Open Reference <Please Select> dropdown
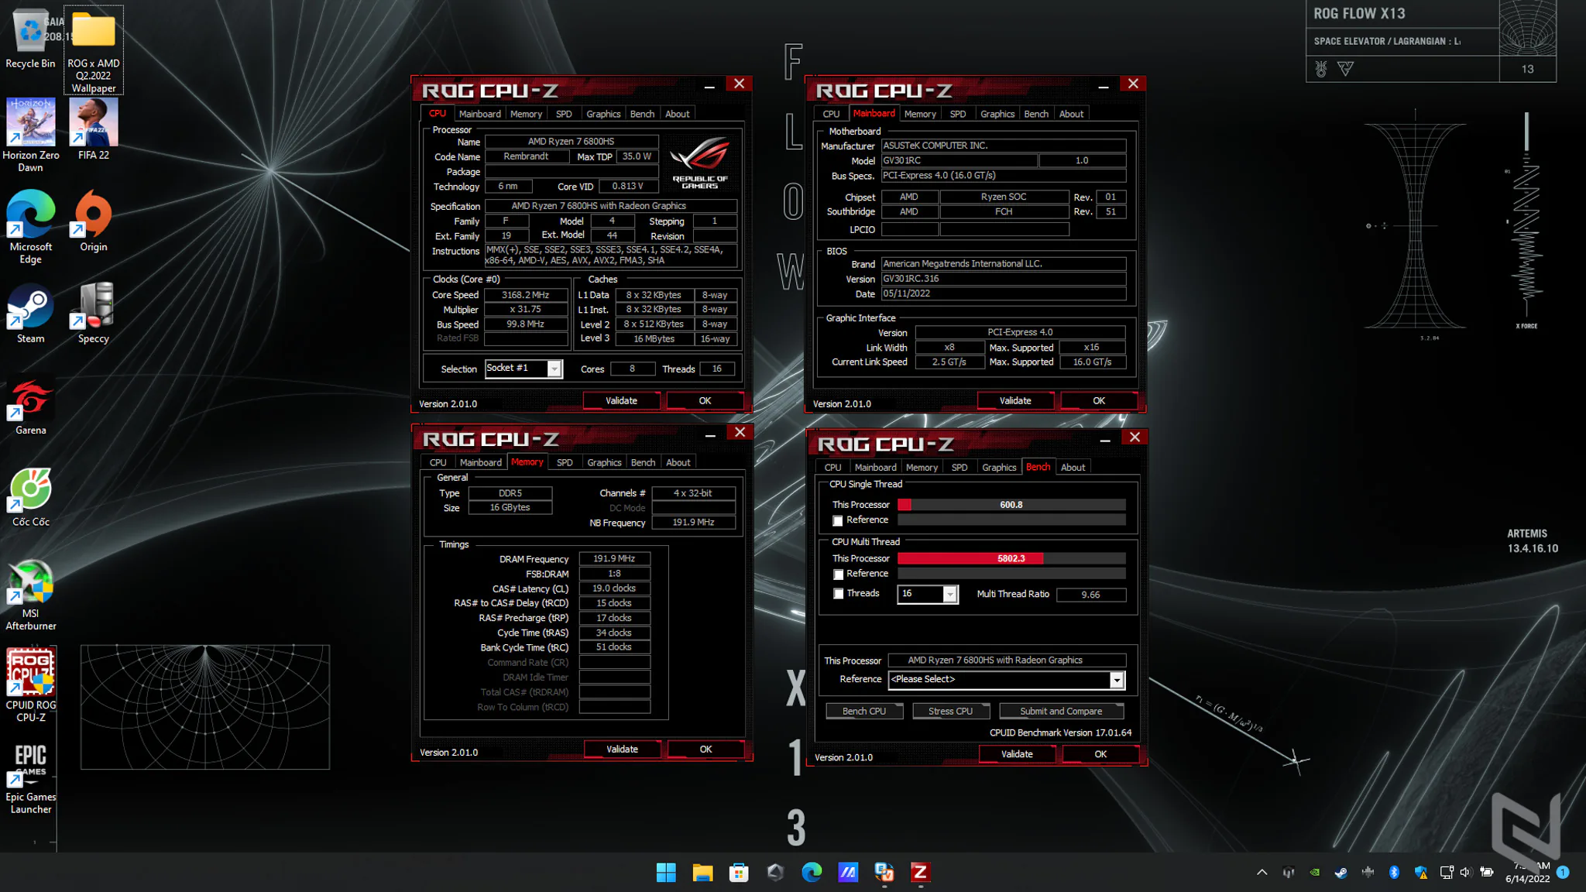This screenshot has height=892, width=1586. pos(1117,680)
